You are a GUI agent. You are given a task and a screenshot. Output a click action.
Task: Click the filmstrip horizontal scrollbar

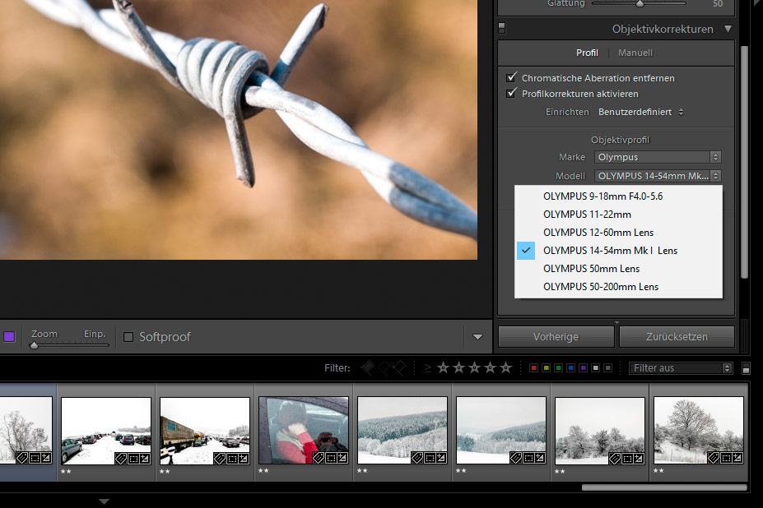(664, 487)
